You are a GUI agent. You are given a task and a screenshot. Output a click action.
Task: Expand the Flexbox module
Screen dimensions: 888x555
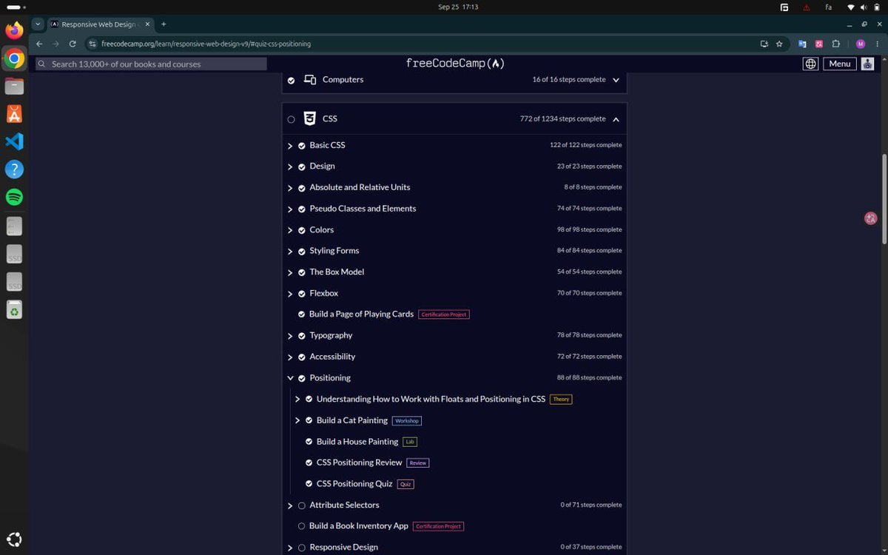tap(290, 294)
